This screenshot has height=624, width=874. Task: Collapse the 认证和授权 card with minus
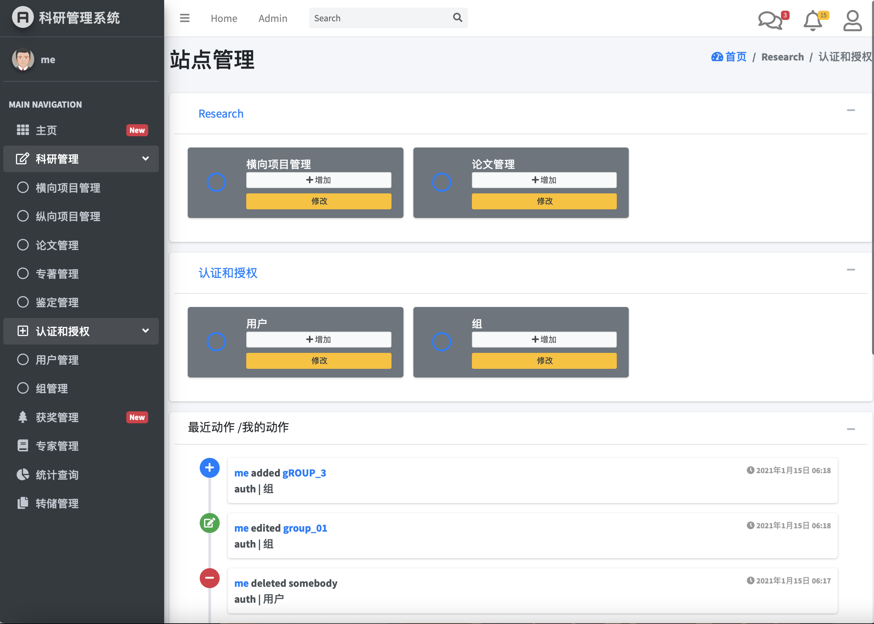click(850, 270)
